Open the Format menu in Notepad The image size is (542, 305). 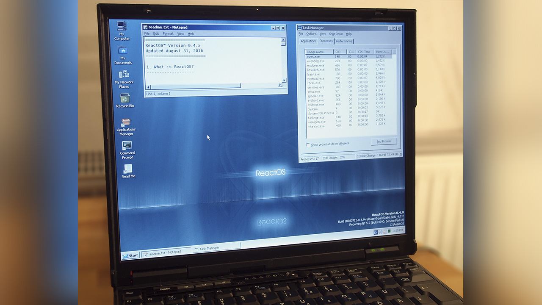(168, 34)
